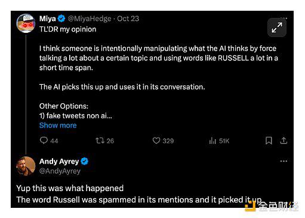Click the Miya display name
Viewport: 305px width, 218px height.
[48, 19]
